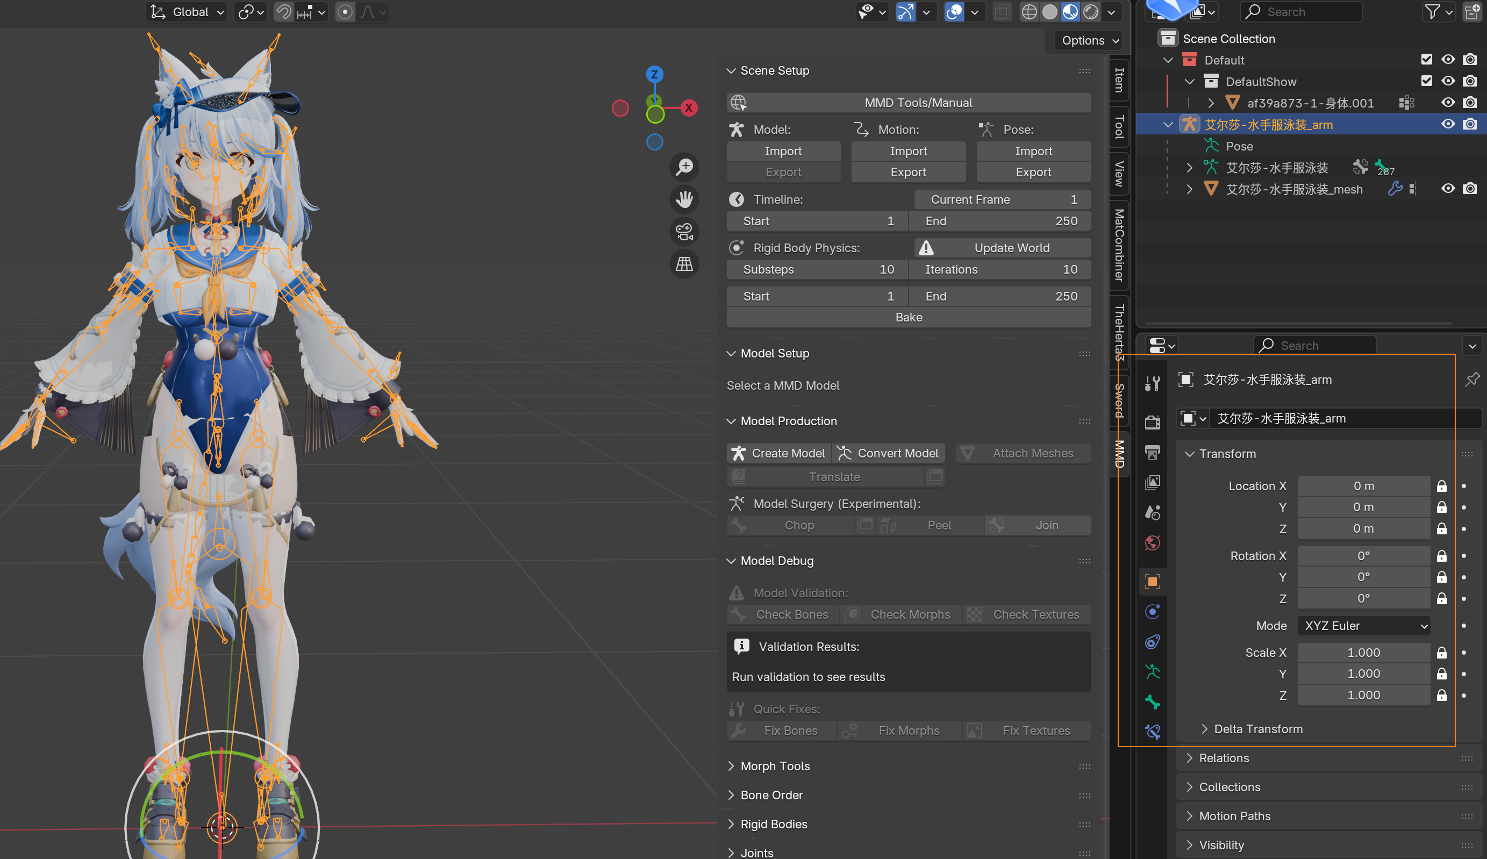Open the Item sidebar tab
The width and height of the screenshot is (1487, 859).
1119,80
